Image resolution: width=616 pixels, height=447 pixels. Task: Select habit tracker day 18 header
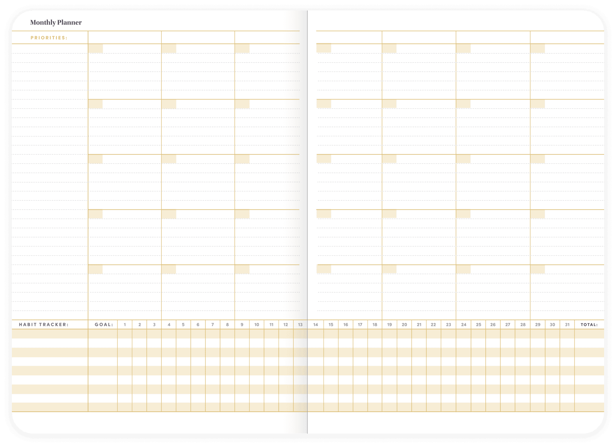[x=375, y=324]
